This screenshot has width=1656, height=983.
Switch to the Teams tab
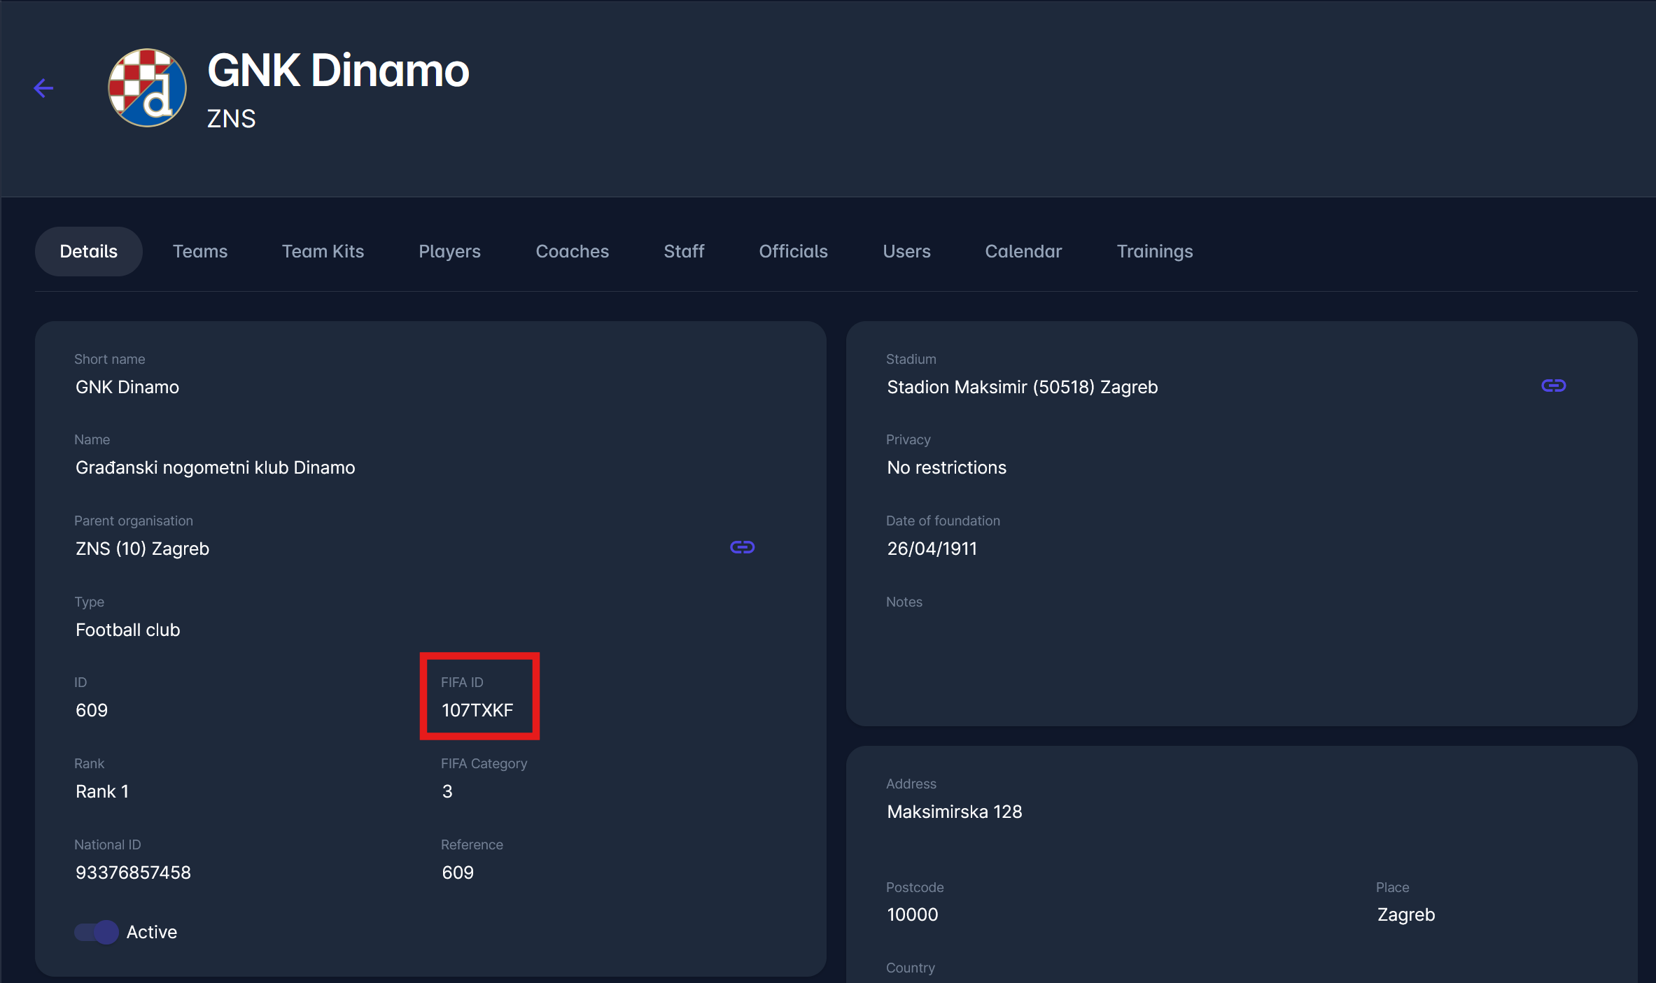(x=200, y=251)
